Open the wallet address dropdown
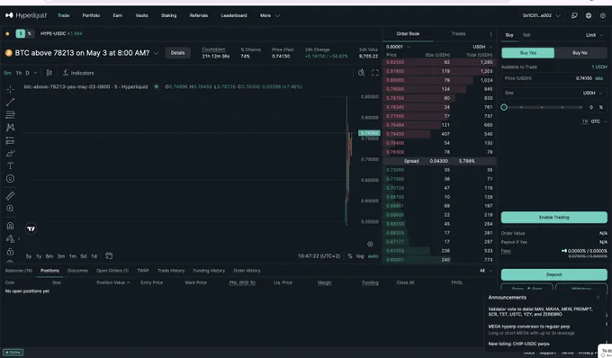The height and width of the screenshot is (358, 612). click(x=542, y=15)
